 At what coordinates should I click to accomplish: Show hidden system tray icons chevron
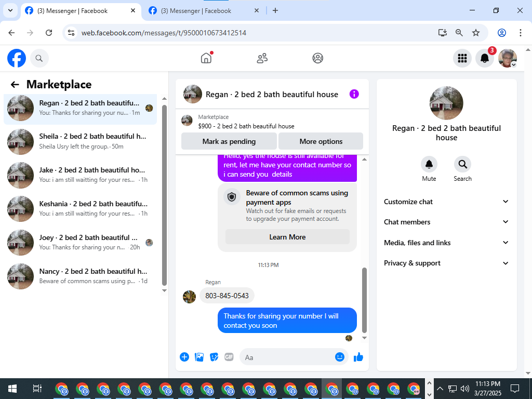440,389
